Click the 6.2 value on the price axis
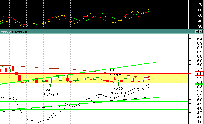Screen dimensions: 204x124 pos(200,48)
